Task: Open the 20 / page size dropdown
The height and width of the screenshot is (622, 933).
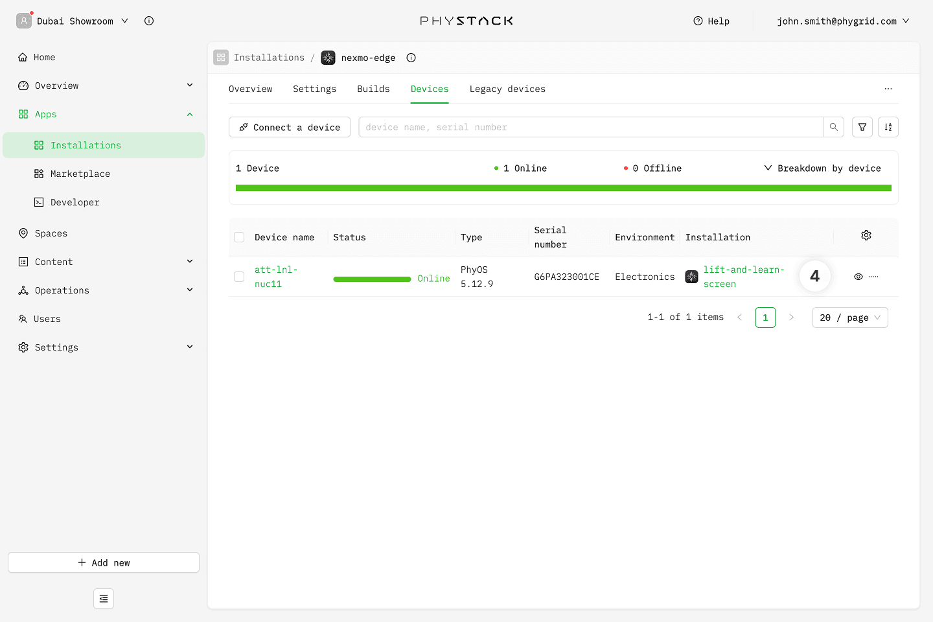Action: pos(850,317)
